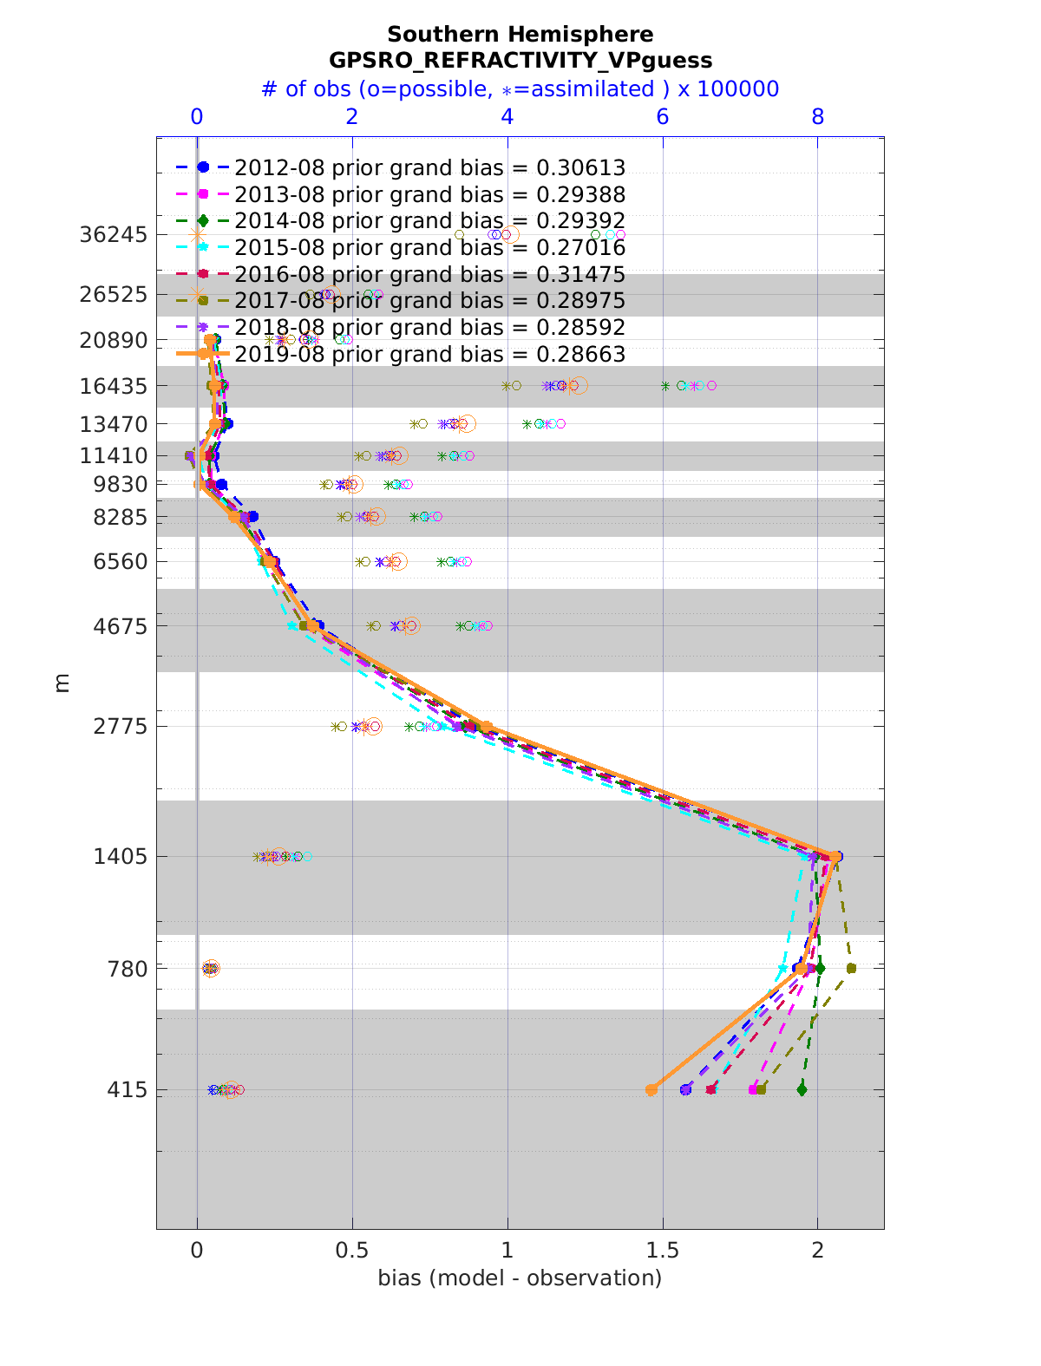Select the orange 2019-08 marker at 415 m
This screenshot has height=1366, width=1041.
pyautogui.click(x=651, y=1090)
